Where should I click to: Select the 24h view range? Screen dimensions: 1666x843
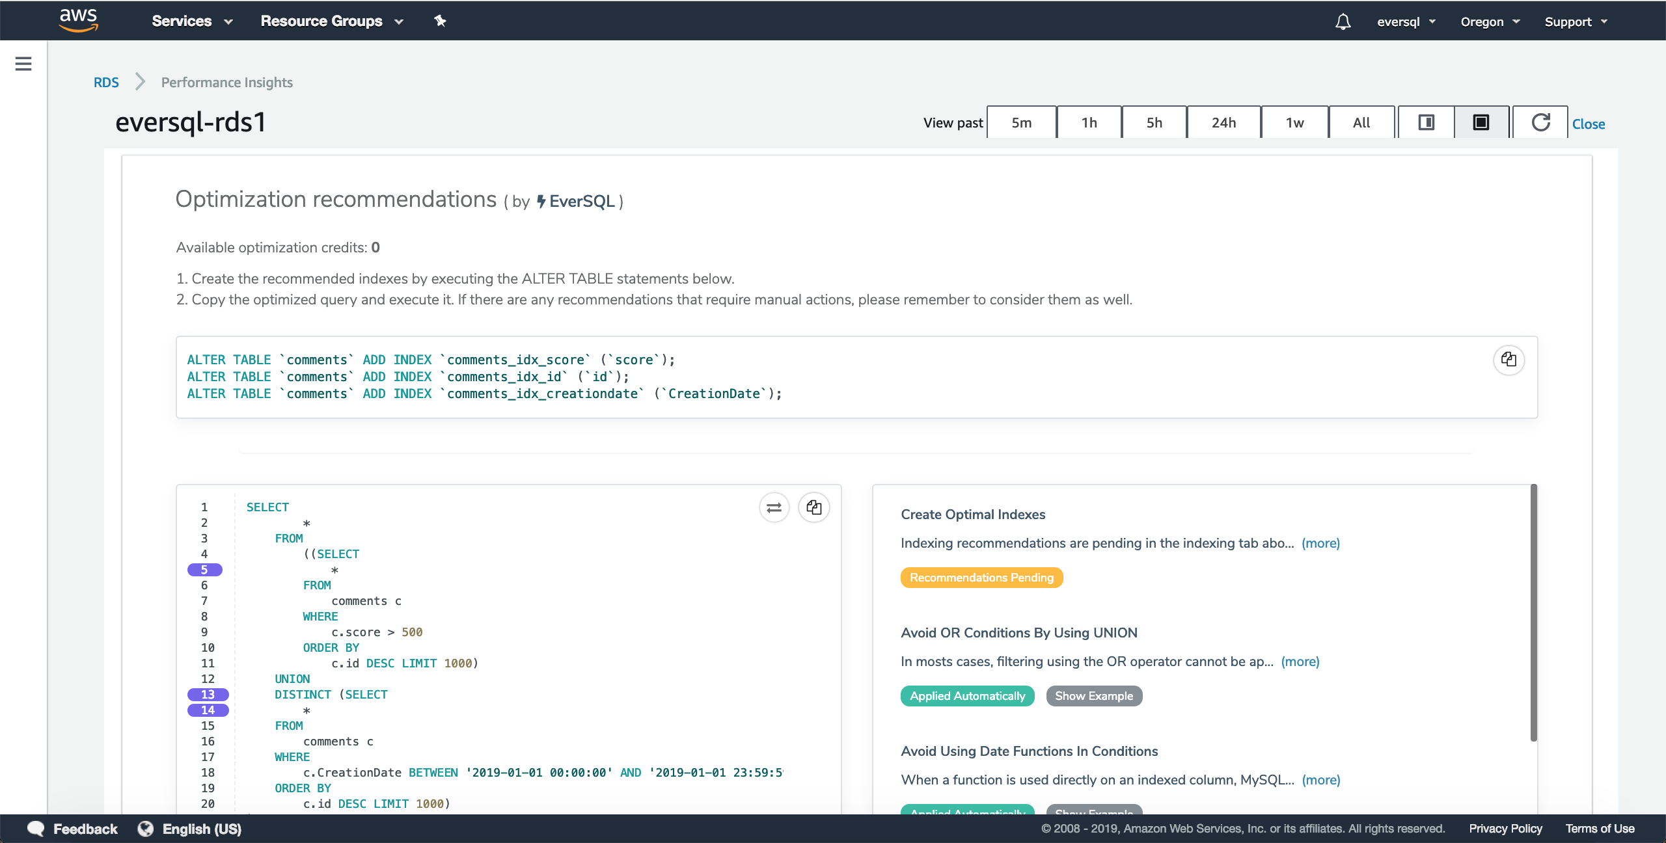1223,122
